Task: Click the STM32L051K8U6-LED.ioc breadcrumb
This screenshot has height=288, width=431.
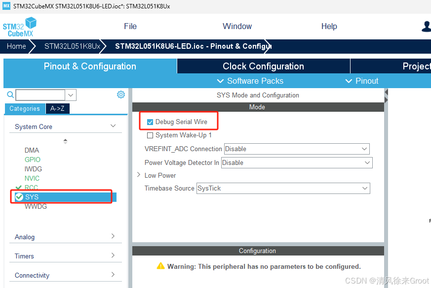Action: (x=193, y=46)
